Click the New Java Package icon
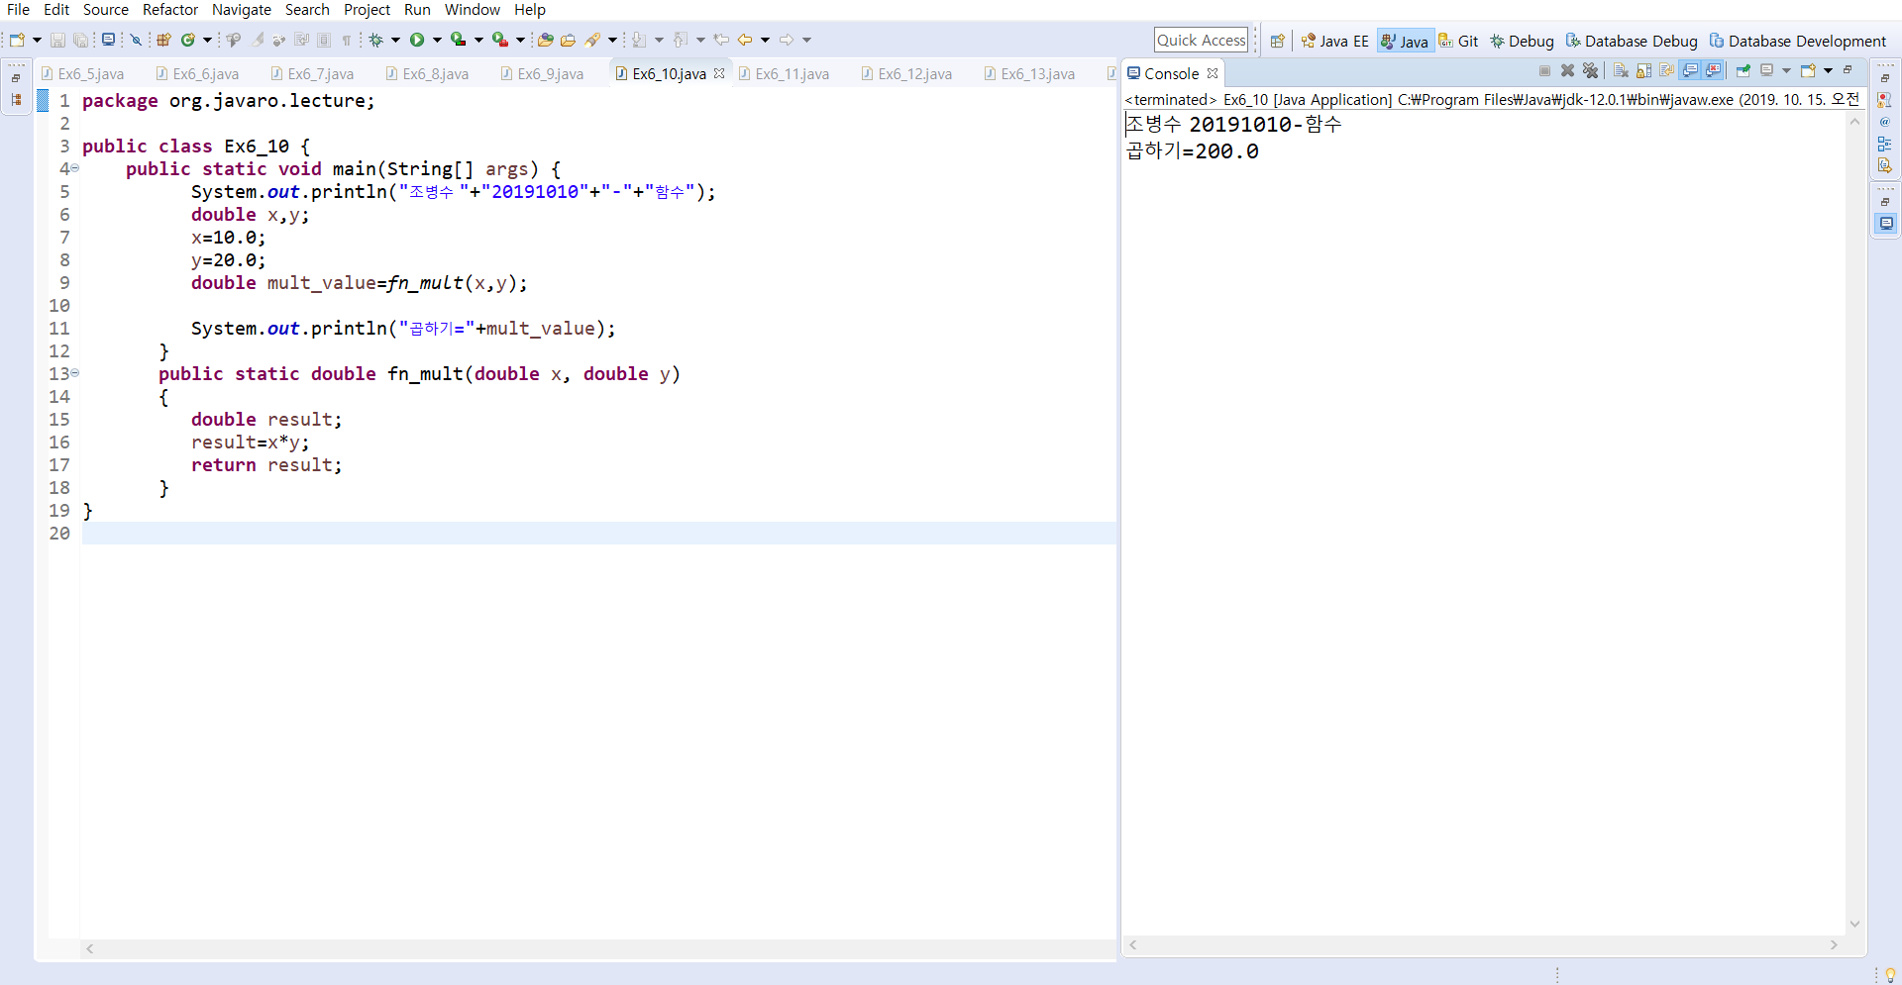 click(x=163, y=40)
